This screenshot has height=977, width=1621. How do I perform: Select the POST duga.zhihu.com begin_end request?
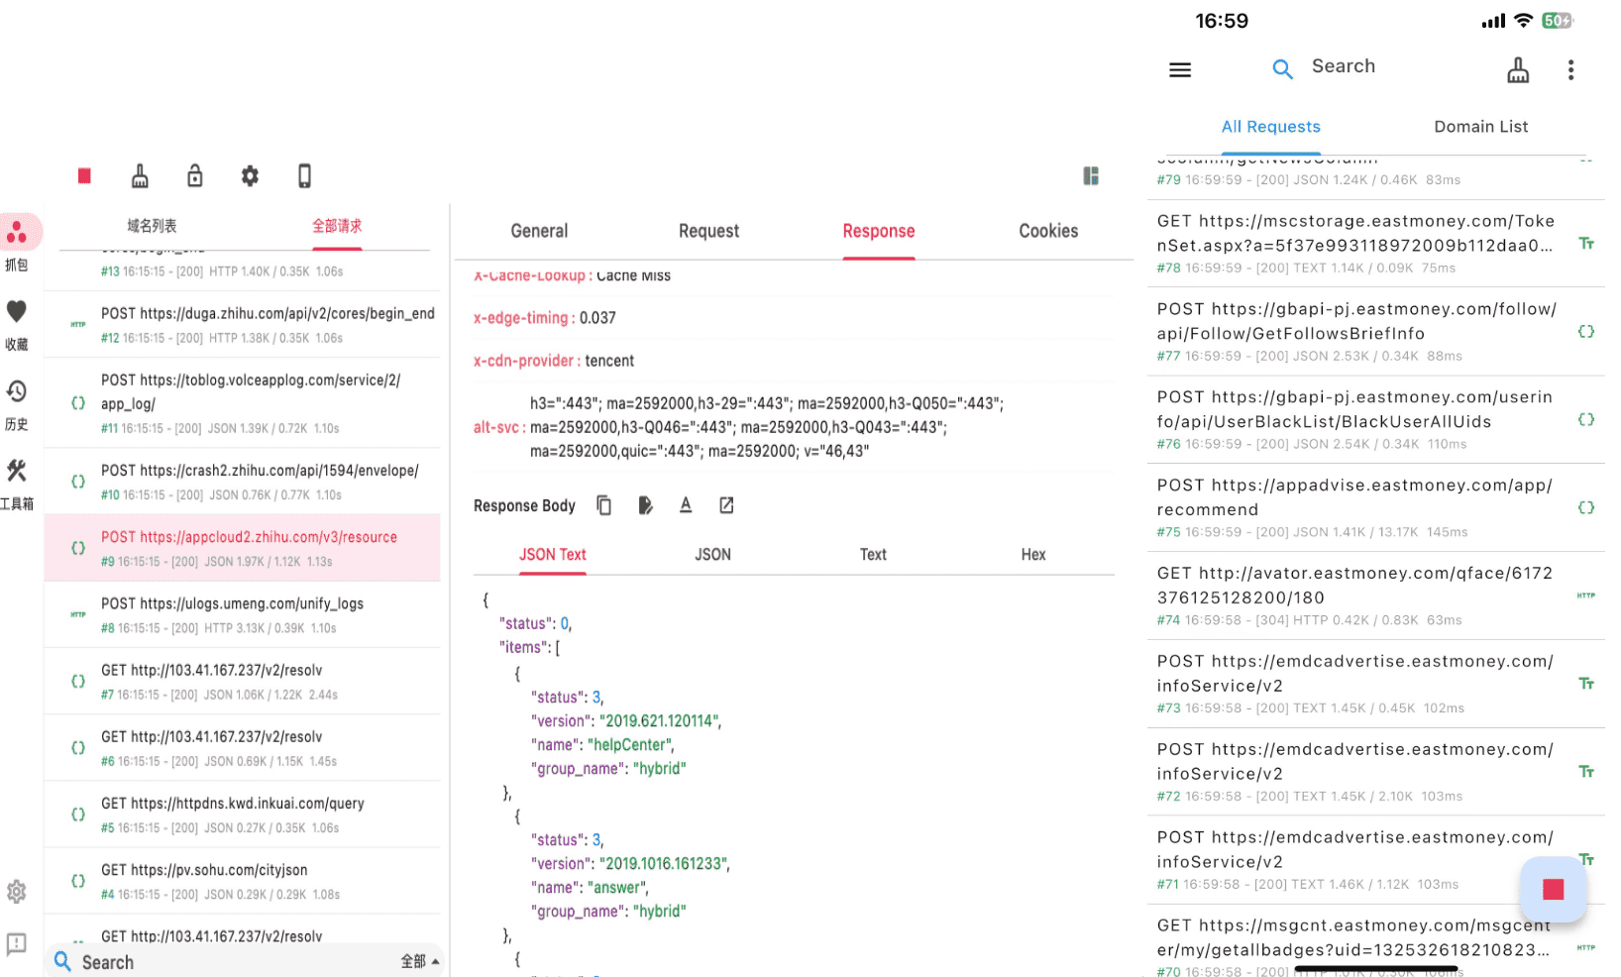click(243, 325)
